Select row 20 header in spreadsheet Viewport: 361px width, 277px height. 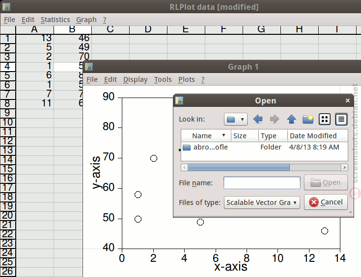8,215
